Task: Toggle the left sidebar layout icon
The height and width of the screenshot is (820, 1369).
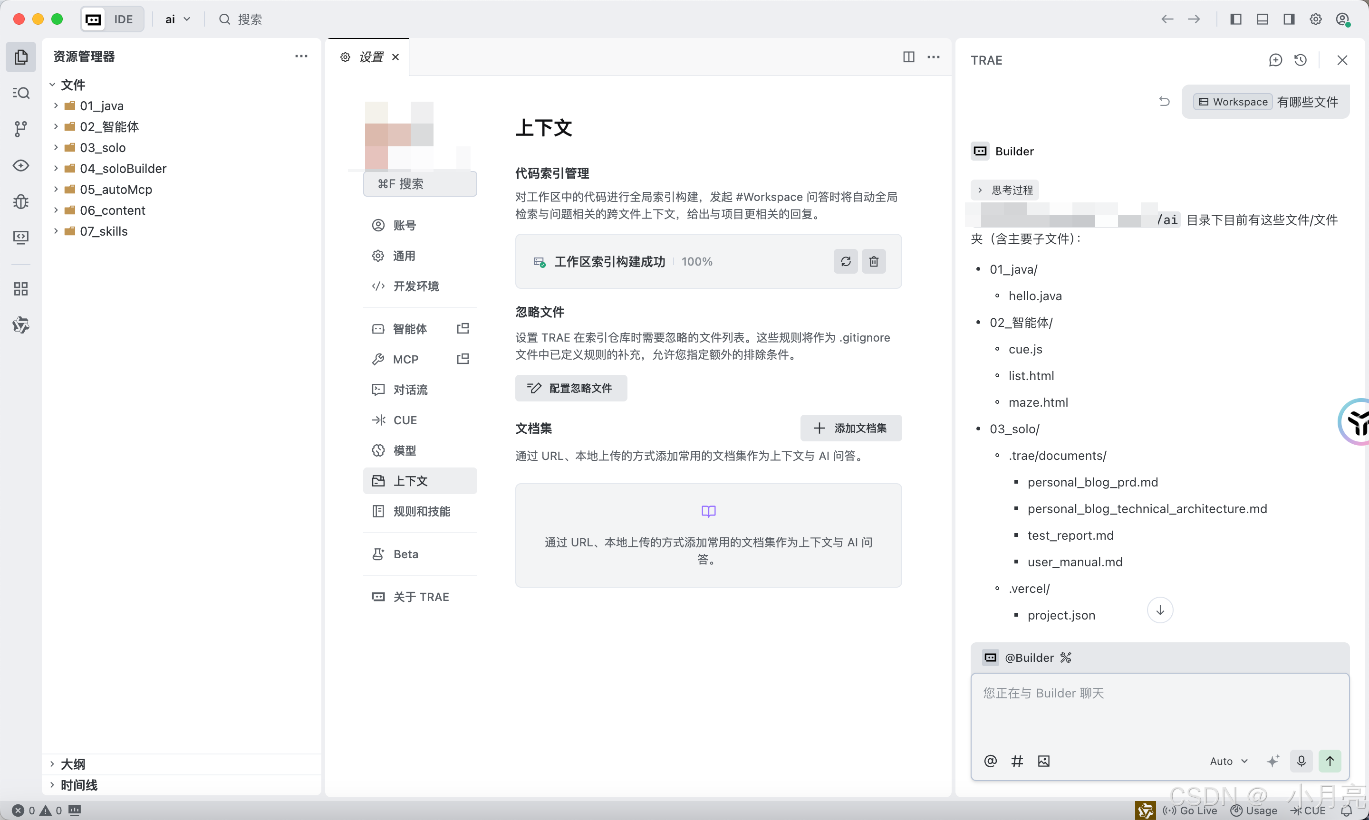Action: (1236, 19)
